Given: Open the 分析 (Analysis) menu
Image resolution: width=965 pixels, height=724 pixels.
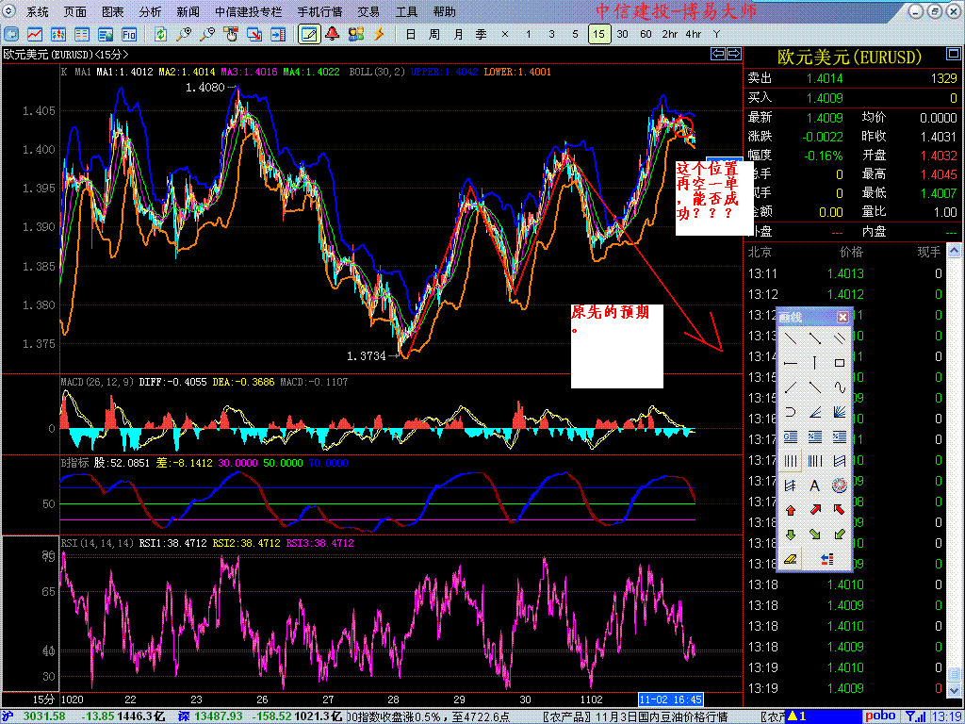Looking at the screenshot, I should click(x=150, y=12).
